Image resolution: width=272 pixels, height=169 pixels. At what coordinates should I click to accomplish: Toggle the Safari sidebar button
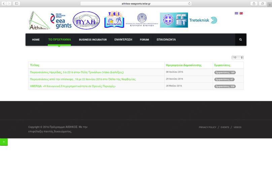(16, 3)
